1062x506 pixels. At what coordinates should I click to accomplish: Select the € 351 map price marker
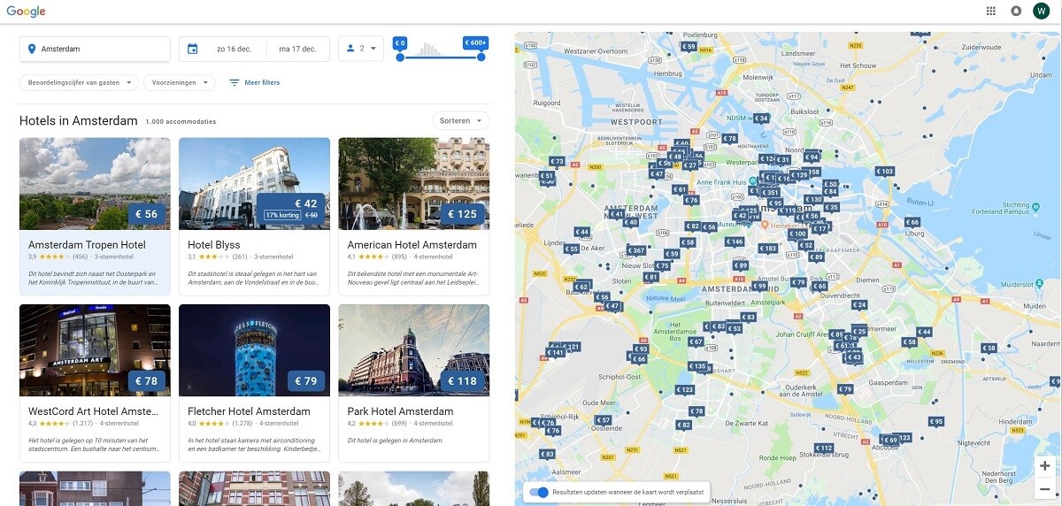click(771, 192)
